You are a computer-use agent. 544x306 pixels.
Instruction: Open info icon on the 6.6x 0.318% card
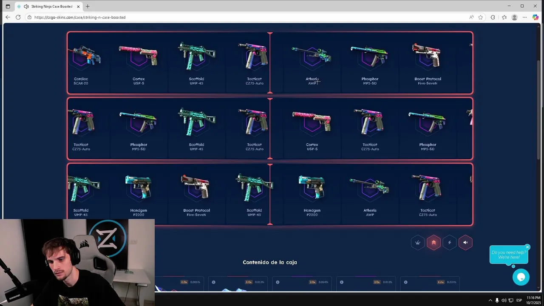tap(406, 282)
